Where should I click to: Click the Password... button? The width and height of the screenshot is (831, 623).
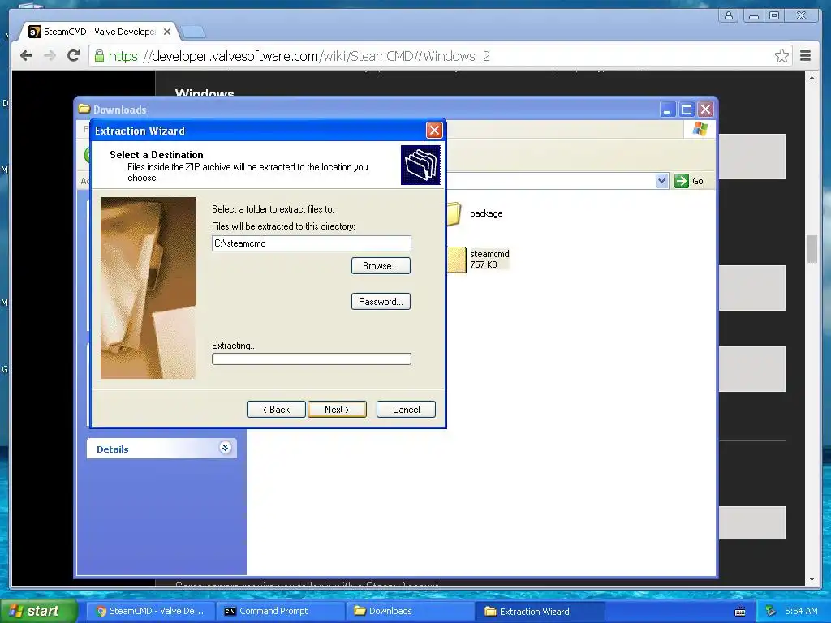381,302
